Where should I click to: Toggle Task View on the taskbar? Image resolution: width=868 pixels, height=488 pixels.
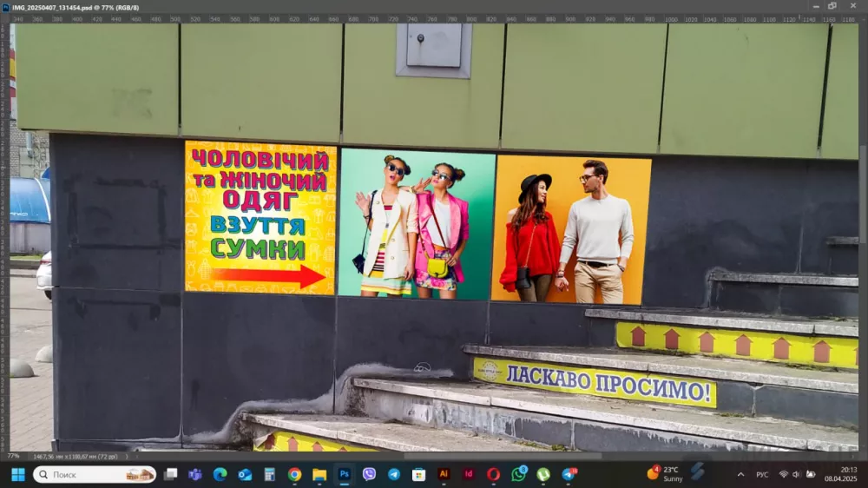[x=171, y=474]
